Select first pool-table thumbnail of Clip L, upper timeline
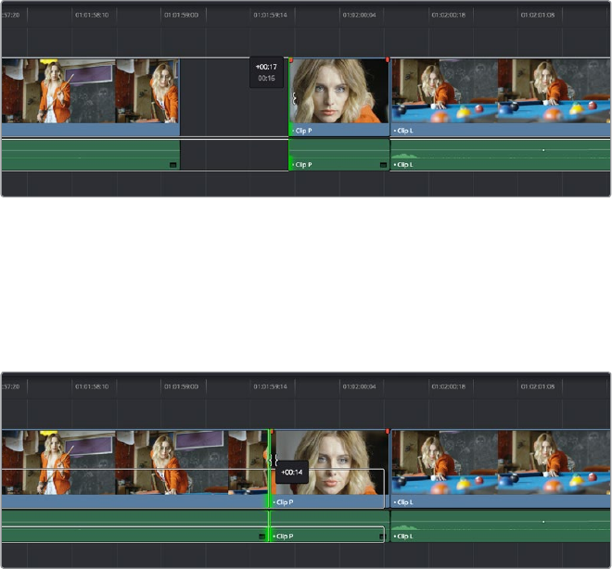The width and height of the screenshot is (612, 569). 444,91
